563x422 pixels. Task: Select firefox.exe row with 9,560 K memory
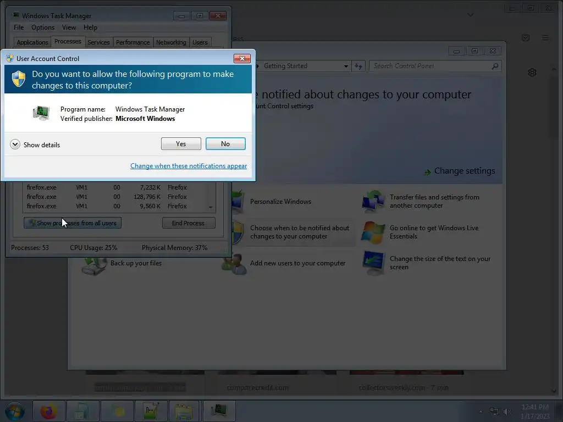tap(115, 206)
